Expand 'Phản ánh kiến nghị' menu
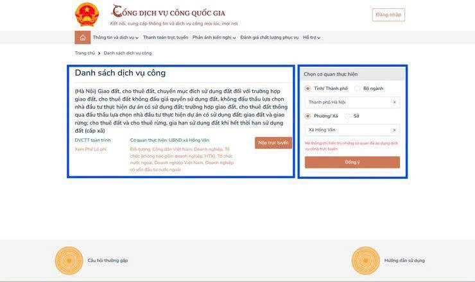Screen dimensions: 475x282 pos(214,38)
